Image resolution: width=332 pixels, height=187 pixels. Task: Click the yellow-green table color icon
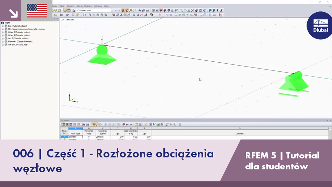(136, 124)
